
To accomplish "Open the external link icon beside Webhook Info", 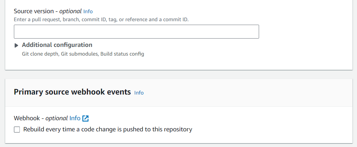I will [86, 119].
